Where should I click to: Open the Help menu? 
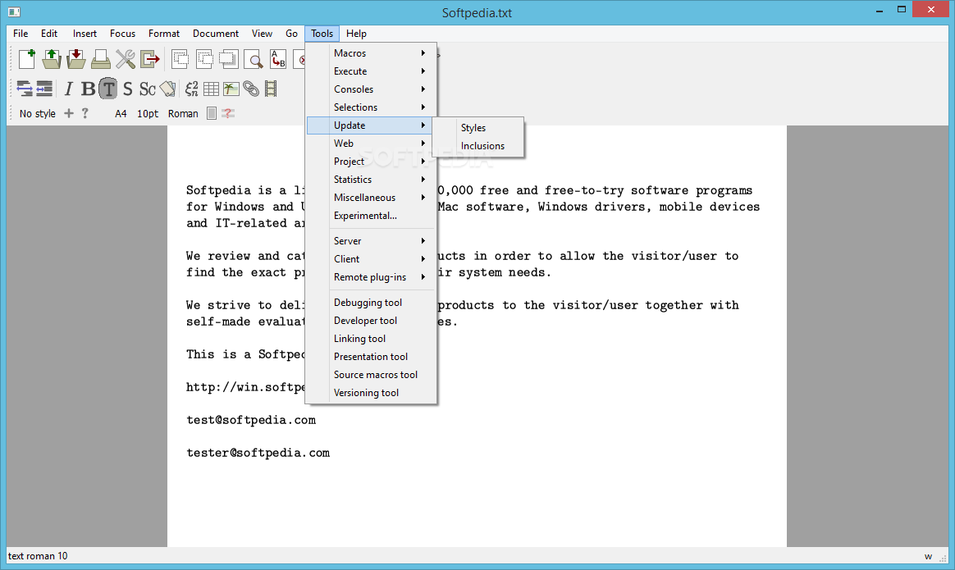[356, 34]
